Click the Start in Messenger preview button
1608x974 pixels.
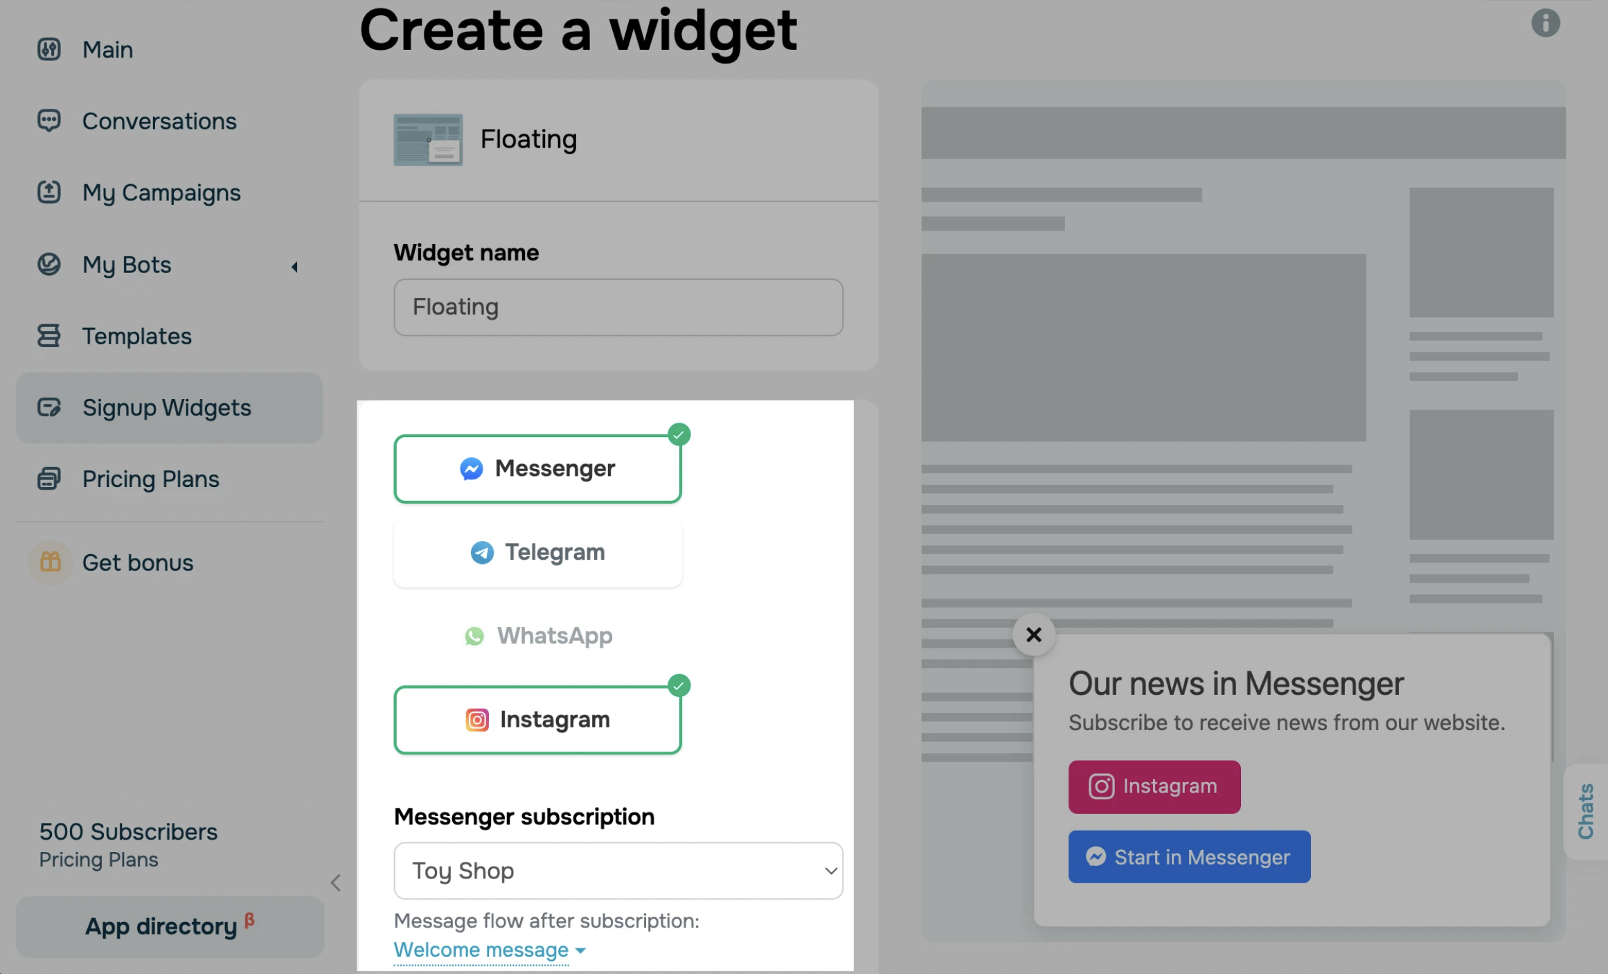[x=1189, y=857]
